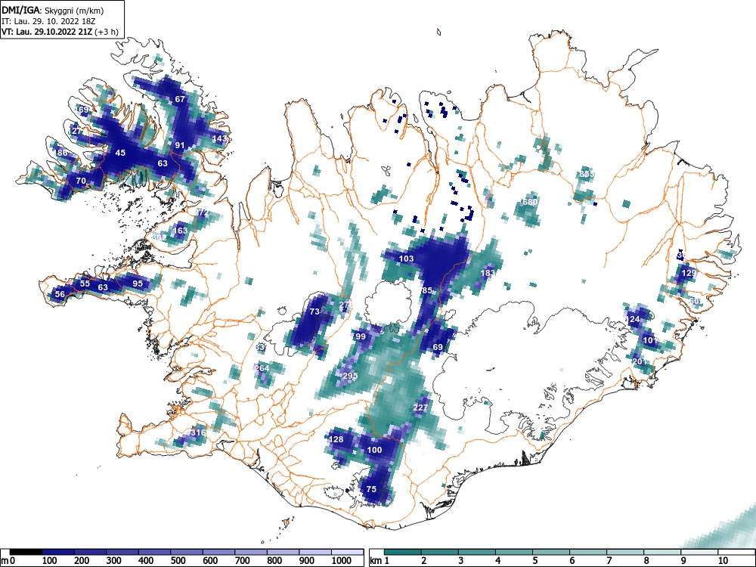Image resolution: width=756 pixels, height=567 pixels.
Task: Select the value 100 on the southern map area
Action: pyautogui.click(x=375, y=450)
